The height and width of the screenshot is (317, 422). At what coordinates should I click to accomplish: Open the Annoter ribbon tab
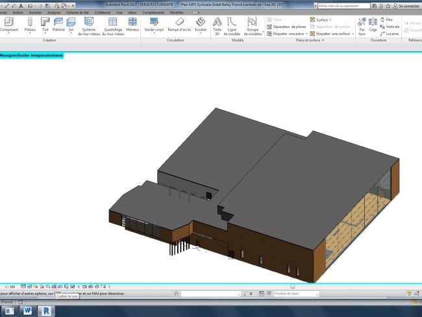pos(35,12)
